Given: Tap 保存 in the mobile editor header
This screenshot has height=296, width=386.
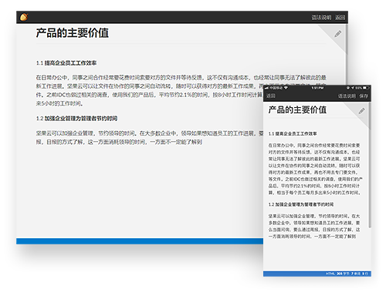Looking at the screenshot, I should coord(364,96).
